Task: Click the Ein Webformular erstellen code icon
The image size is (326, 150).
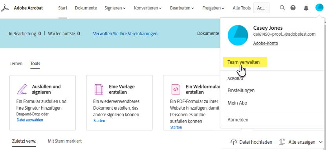Action: pos(176,89)
